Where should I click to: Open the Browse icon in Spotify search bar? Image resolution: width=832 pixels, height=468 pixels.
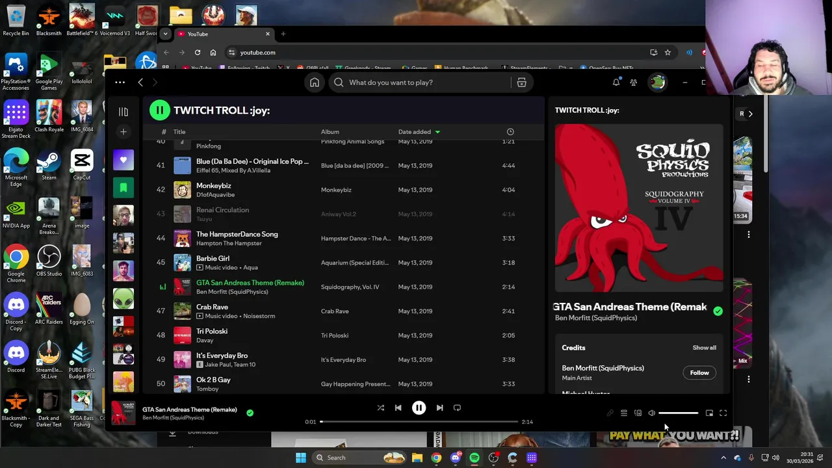point(521,83)
